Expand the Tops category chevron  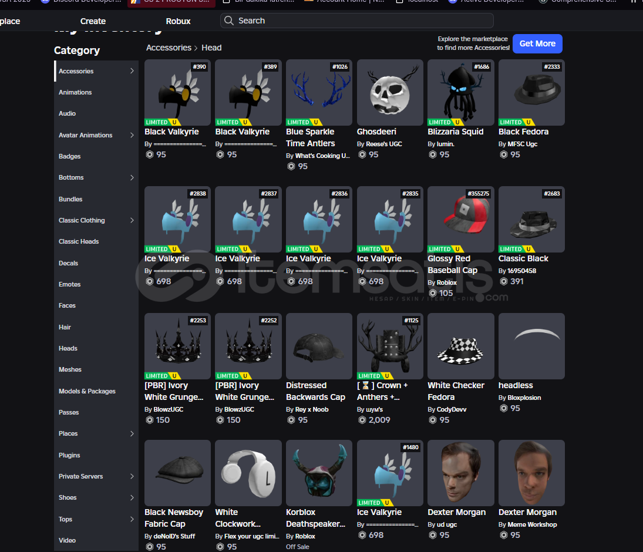[132, 519]
